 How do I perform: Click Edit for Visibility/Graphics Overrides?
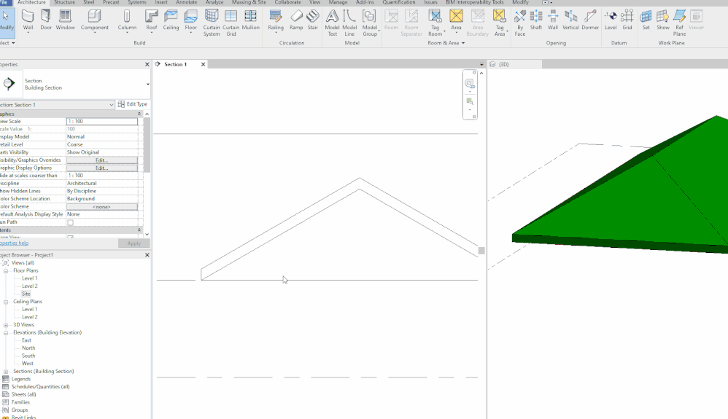101,160
